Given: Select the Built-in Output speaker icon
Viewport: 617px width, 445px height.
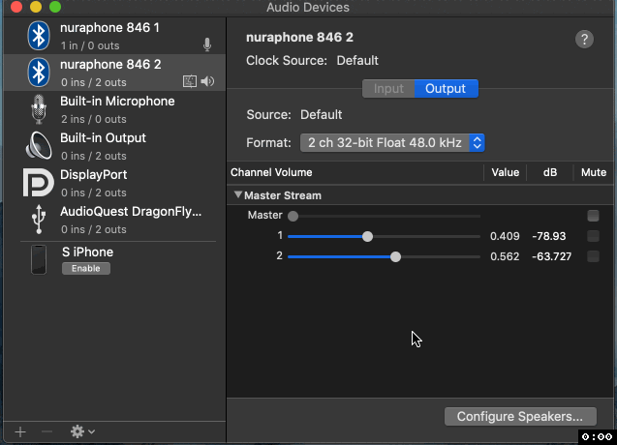Looking at the screenshot, I should 39,146.
